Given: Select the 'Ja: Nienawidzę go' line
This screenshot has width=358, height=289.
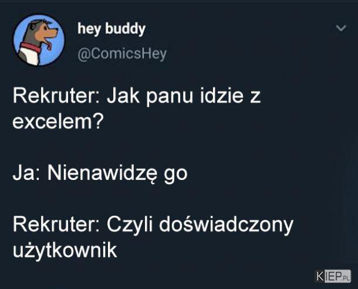Looking at the screenshot, I should 100,174.
